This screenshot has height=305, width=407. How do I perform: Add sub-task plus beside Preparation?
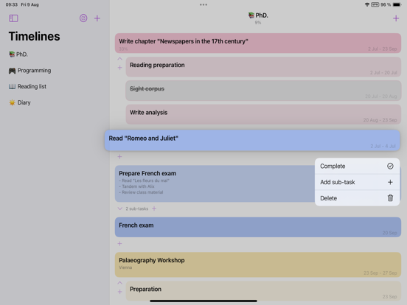(x=119, y=292)
